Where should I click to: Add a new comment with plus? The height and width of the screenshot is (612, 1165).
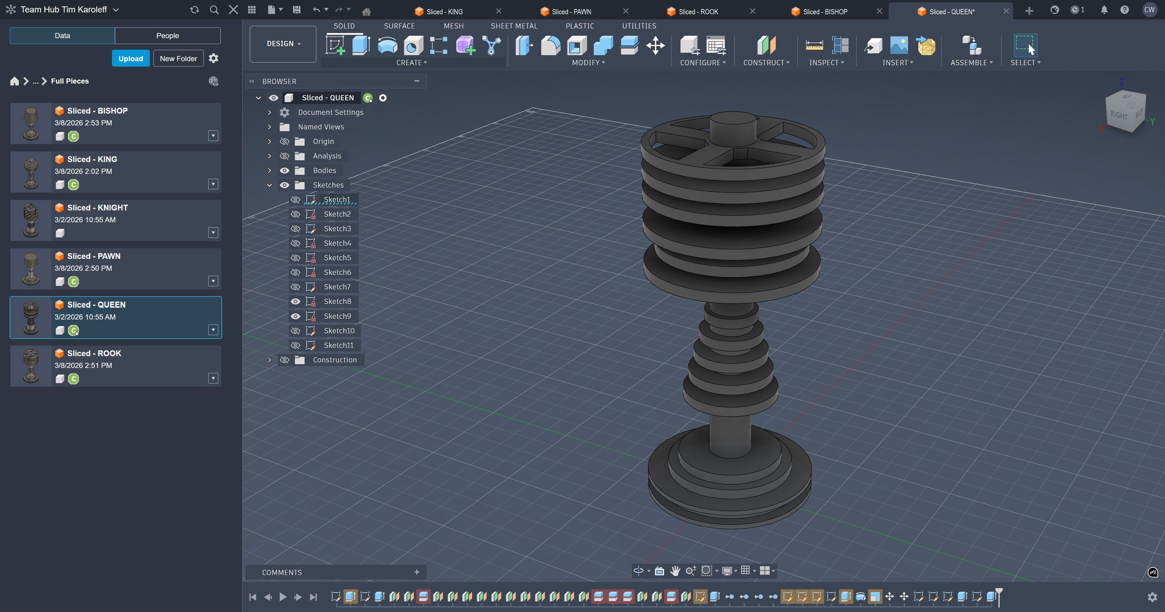coord(417,572)
